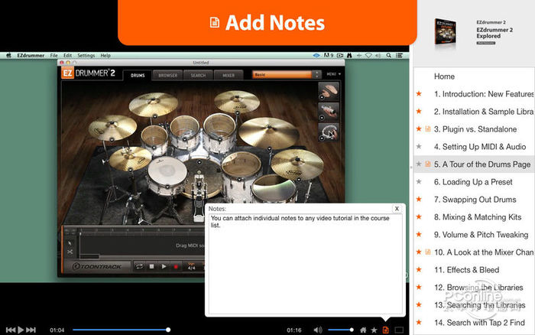Toggle star for lesson 1 Introduction
Screen dimensions: 535x335
419,93
